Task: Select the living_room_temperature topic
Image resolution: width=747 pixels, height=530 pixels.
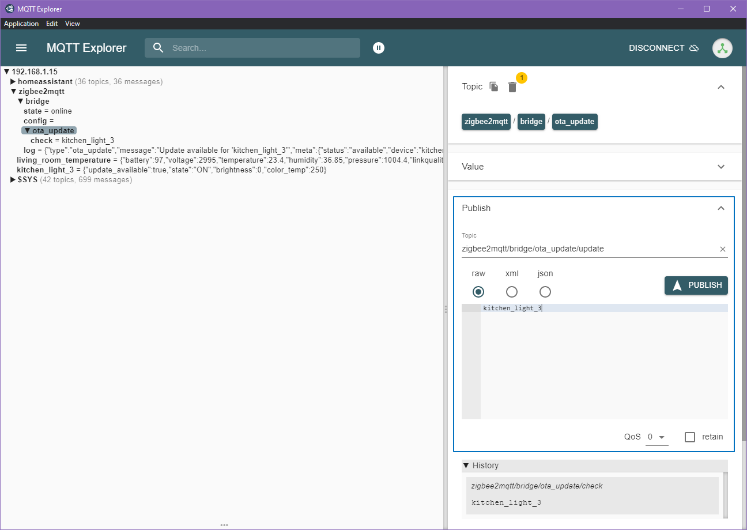Action: [229, 160]
